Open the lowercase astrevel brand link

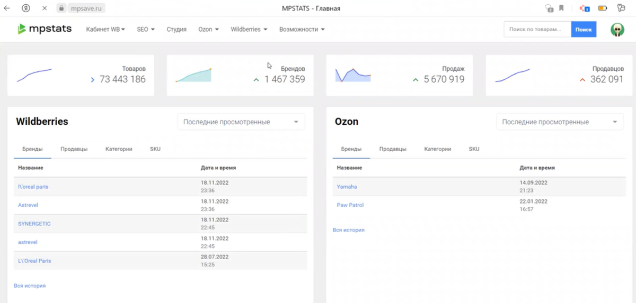[28, 242]
